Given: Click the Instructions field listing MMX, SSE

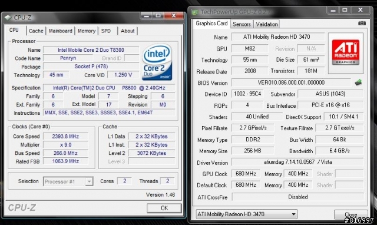Looking at the screenshot, I should [x=109, y=113].
